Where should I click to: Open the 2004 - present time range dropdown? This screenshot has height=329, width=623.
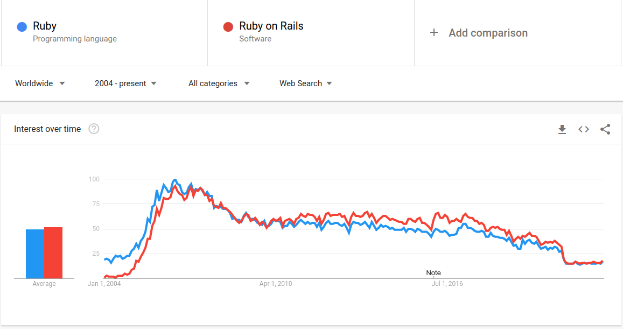pos(125,83)
